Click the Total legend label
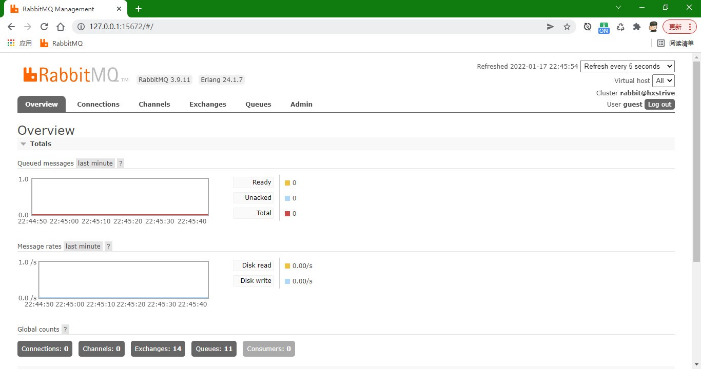The width and height of the screenshot is (701, 369). [x=254, y=213]
